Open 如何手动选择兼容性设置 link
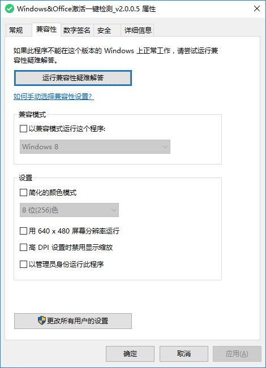The width and height of the screenshot is (266, 368). (x=54, y=97)
